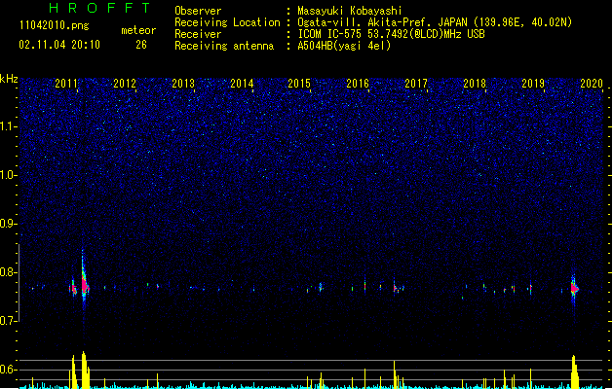Click the 0.8 kHz axis label
613x389 pixels.
8,272
